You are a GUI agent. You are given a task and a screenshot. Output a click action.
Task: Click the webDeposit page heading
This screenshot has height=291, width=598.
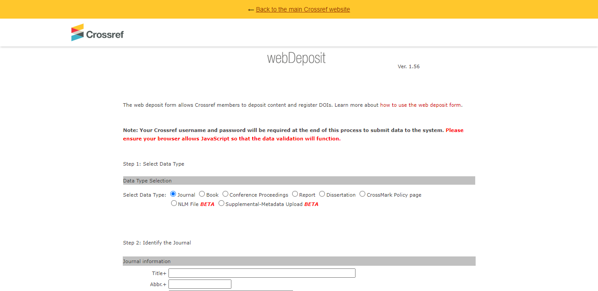tap(297, 58)
